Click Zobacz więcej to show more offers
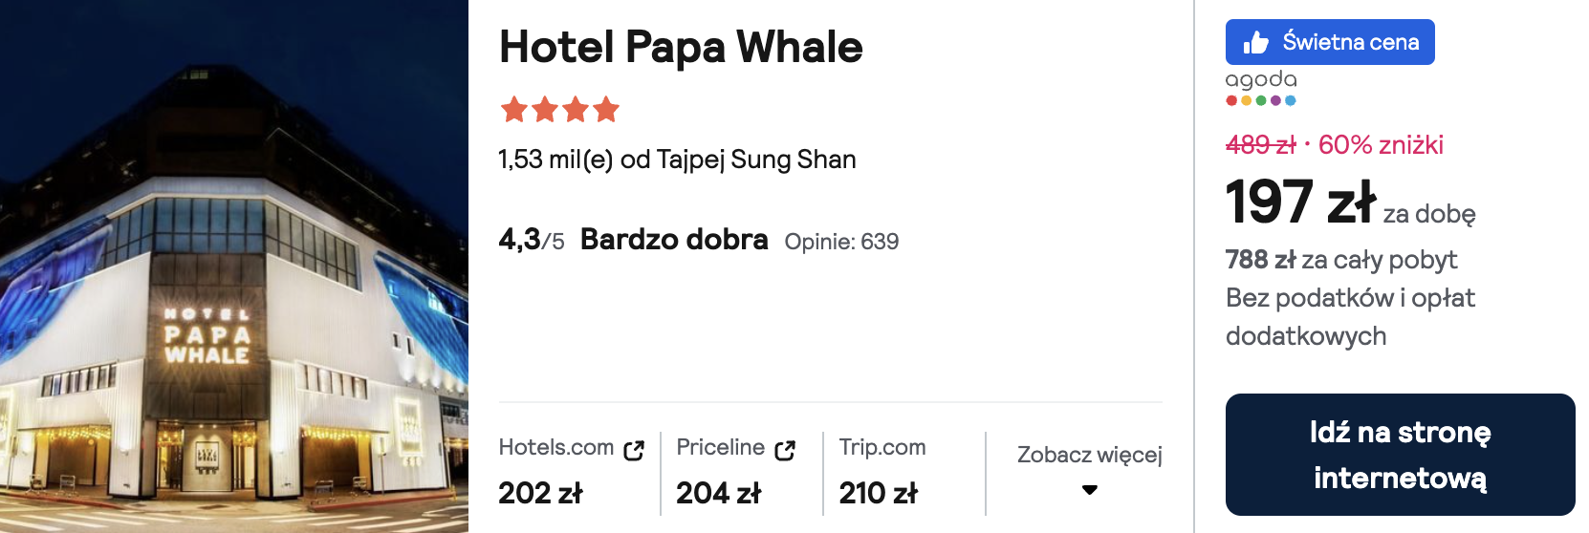The height and width of the screenshot is (533, 1589). (x=1089, y=455)
